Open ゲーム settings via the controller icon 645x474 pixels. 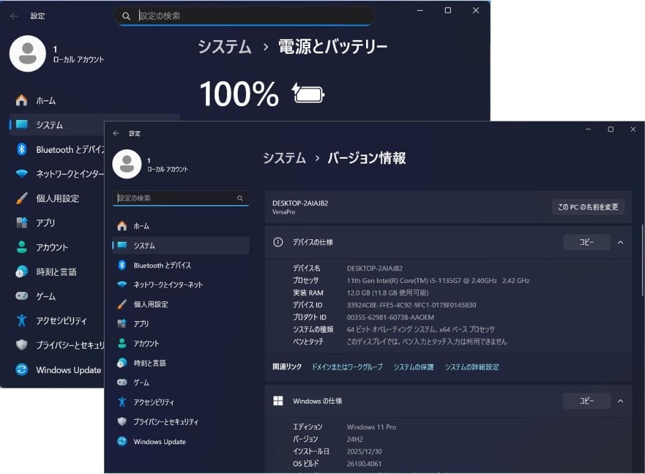tap(122, 382)
